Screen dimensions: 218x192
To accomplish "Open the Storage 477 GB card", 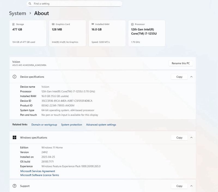I will click(28, 33).
